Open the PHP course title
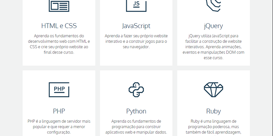Image resolution: width=273 pixels, height=136 pixels. tap(59, 111)
